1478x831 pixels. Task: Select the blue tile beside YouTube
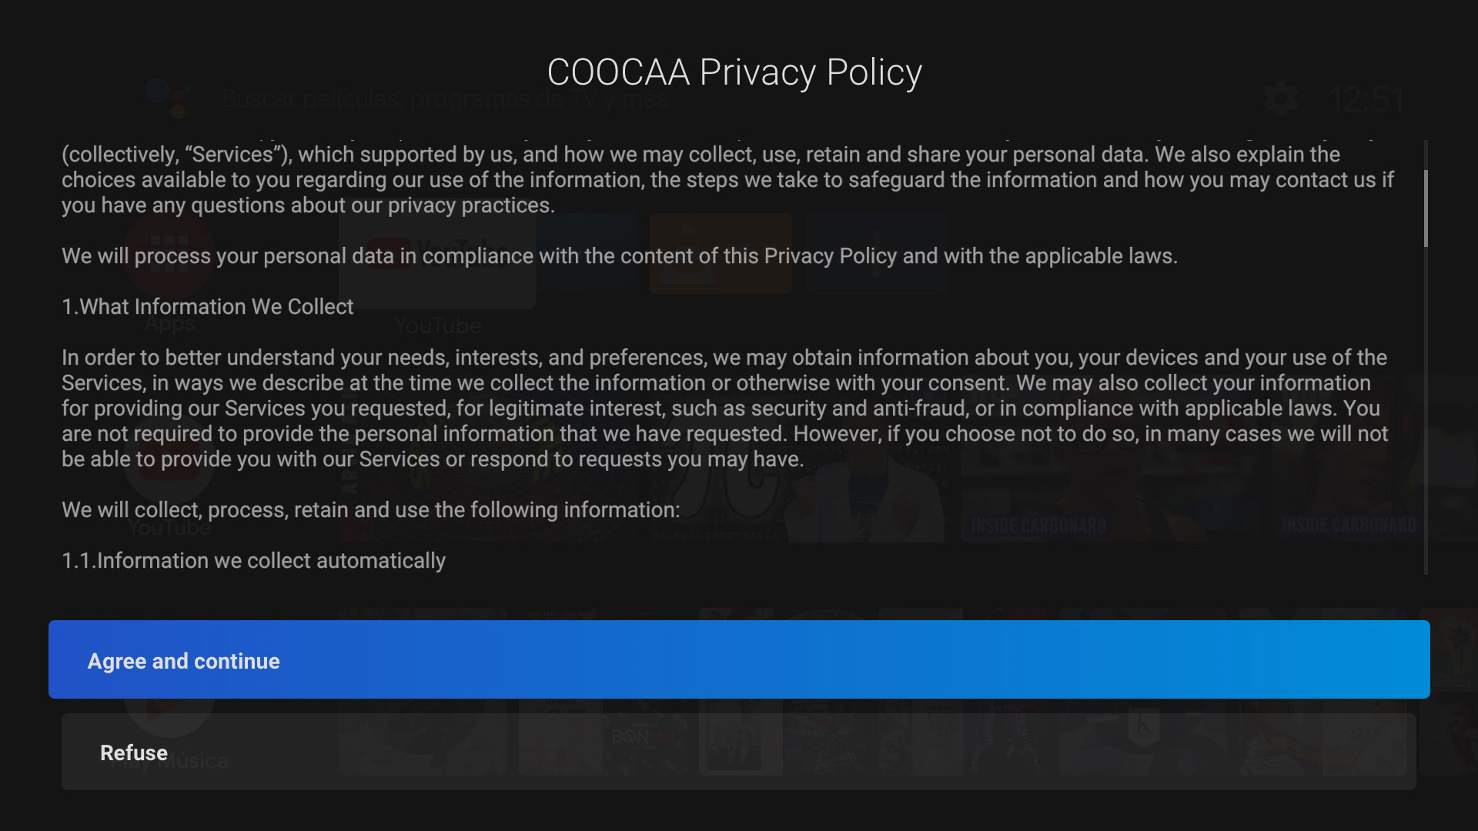point(589,253)
